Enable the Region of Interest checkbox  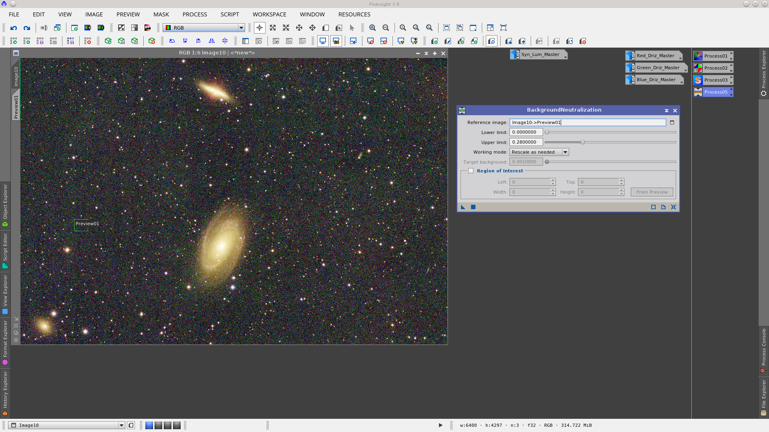[x=471, y=170]
